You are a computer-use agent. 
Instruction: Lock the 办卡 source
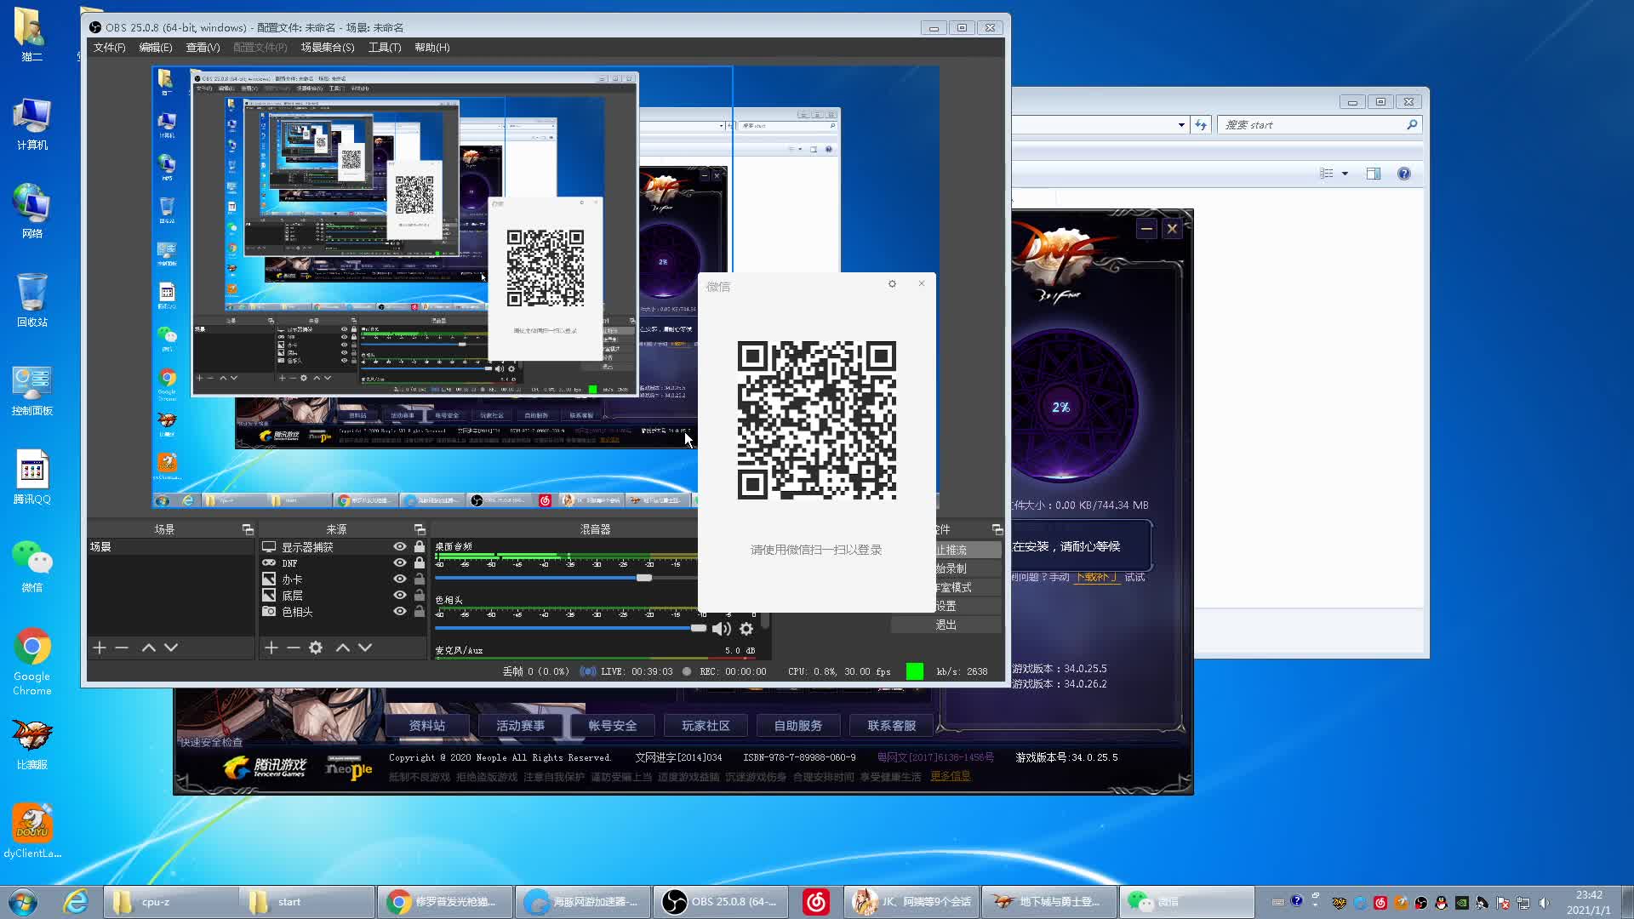click(420, 579)
